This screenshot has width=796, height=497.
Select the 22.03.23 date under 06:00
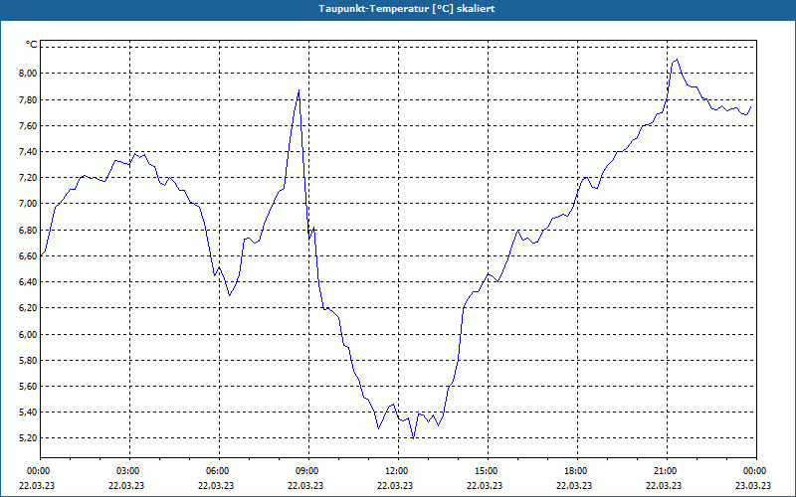tap(216, 485)
